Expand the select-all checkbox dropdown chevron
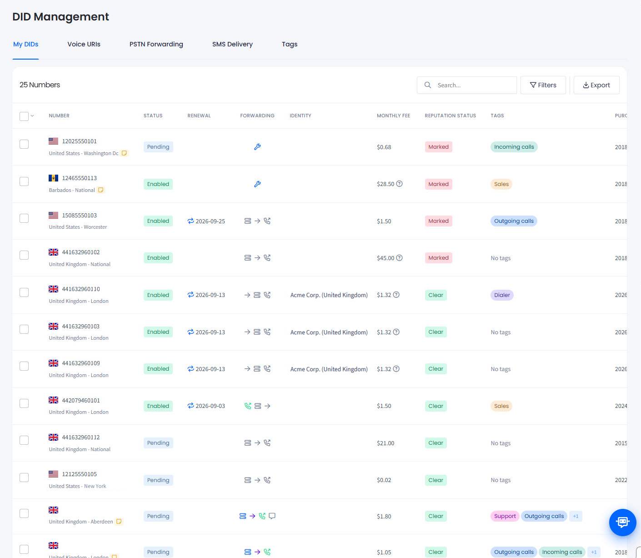 (32, 116)
